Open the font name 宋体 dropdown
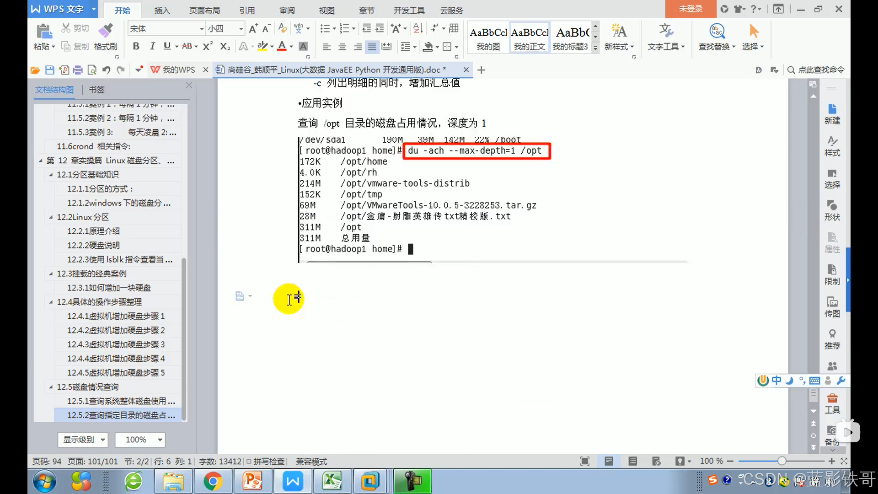The height and width of the screenshot is (494, 878). pyautogui.click(x=201, y=29)
